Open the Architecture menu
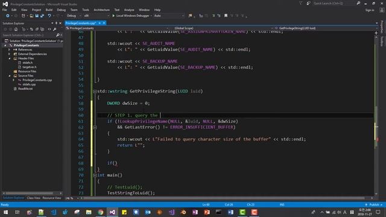The width and height of the screenshot is (386, 217). (101, 10)
